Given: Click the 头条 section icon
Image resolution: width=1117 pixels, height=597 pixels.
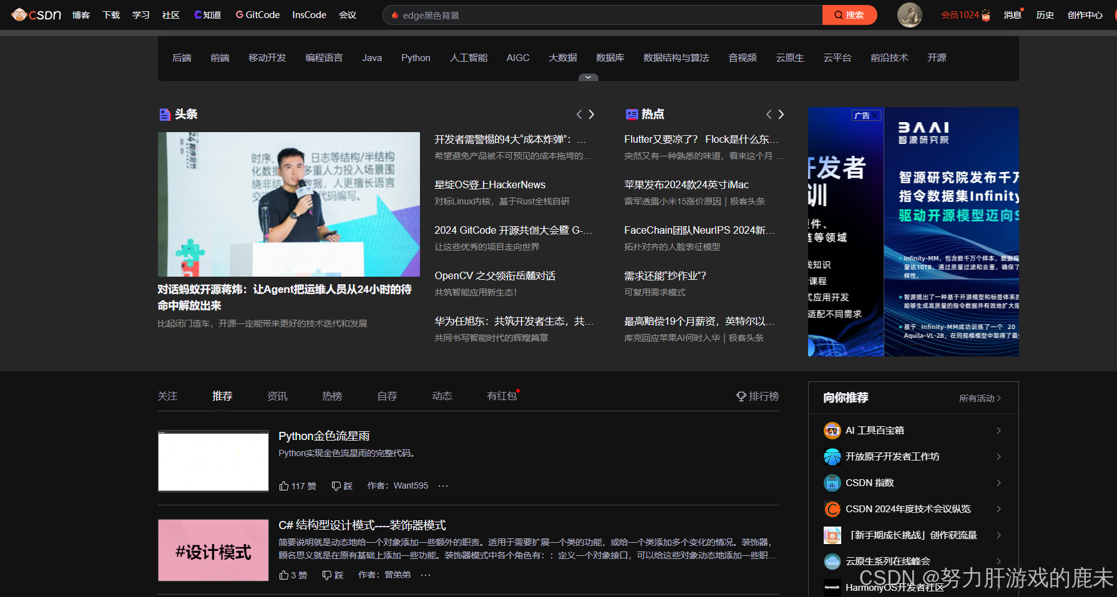Looking at the screenshot, I should [165, 114].
